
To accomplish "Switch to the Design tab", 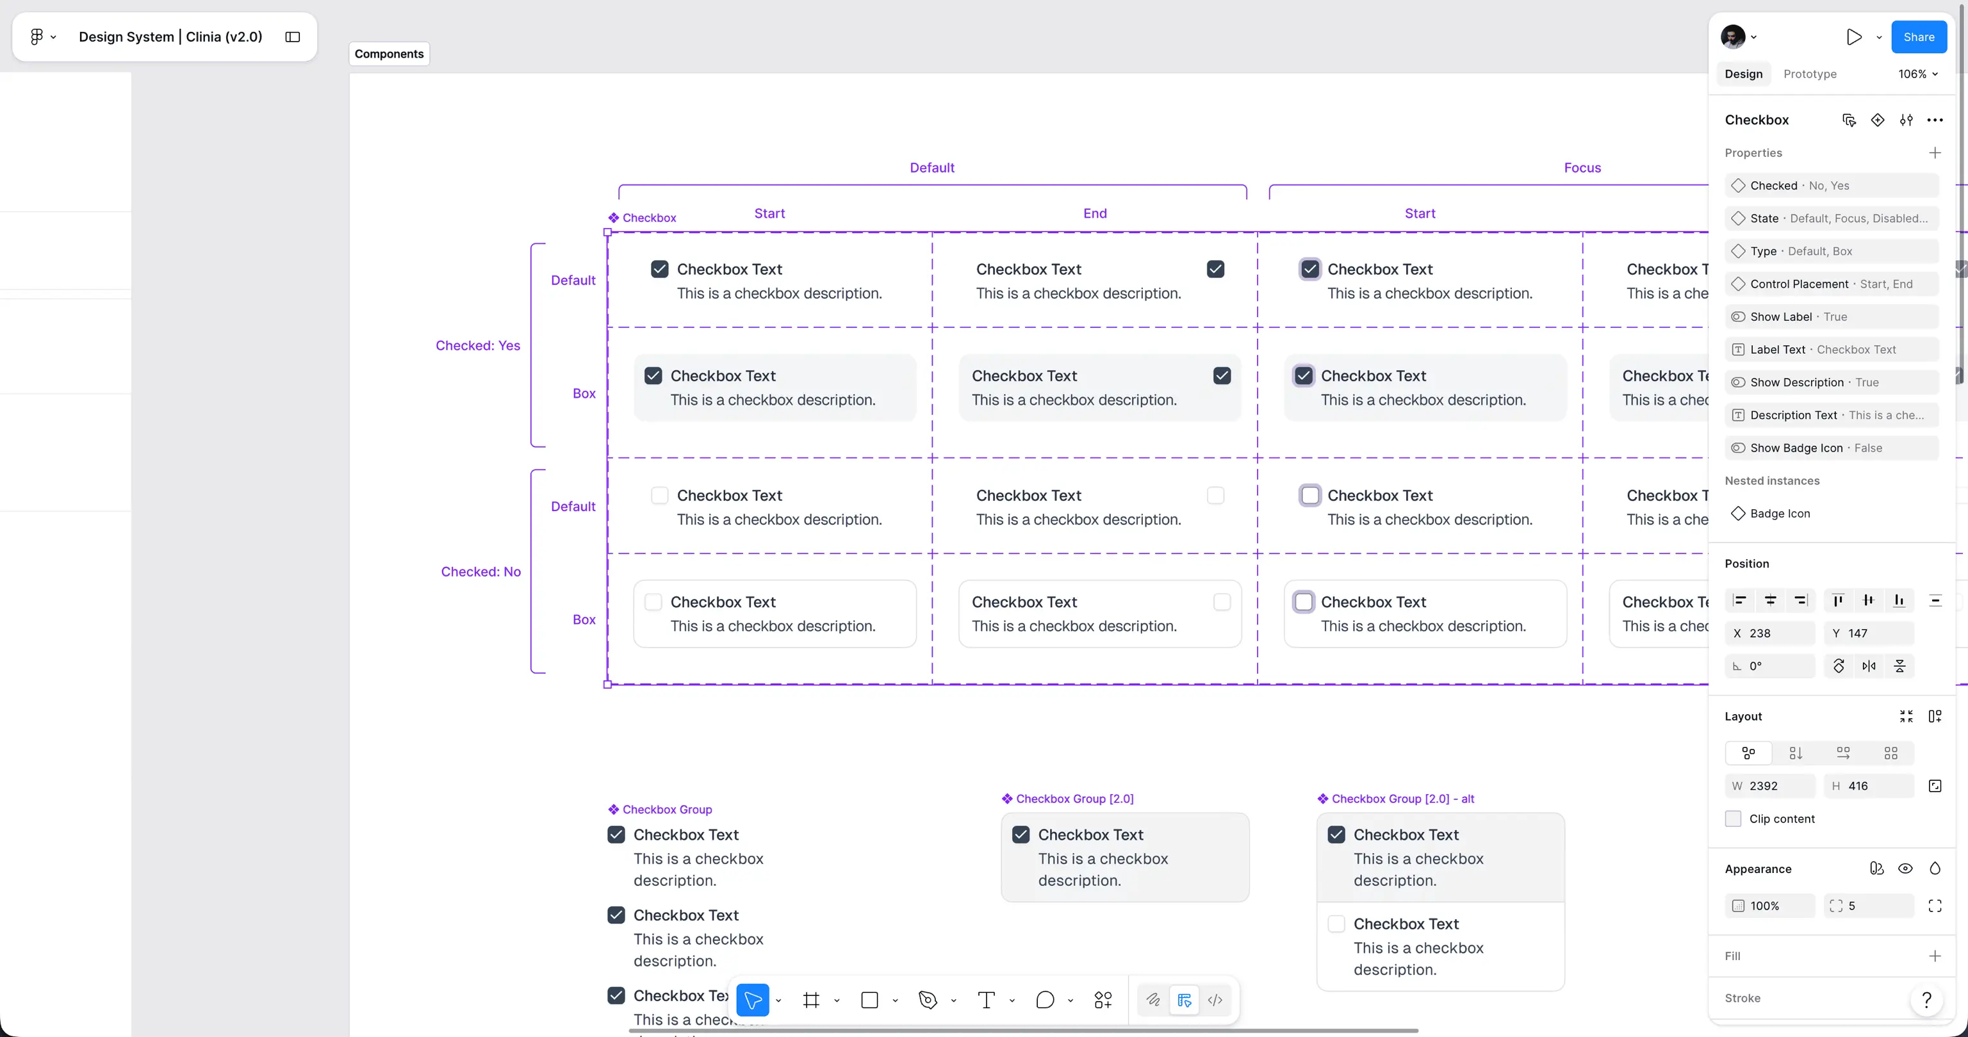I will pyautogui.click(x=1743, y=74).
